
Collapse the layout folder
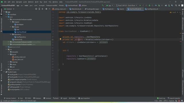pyautogui.click(x=8, y=54)
